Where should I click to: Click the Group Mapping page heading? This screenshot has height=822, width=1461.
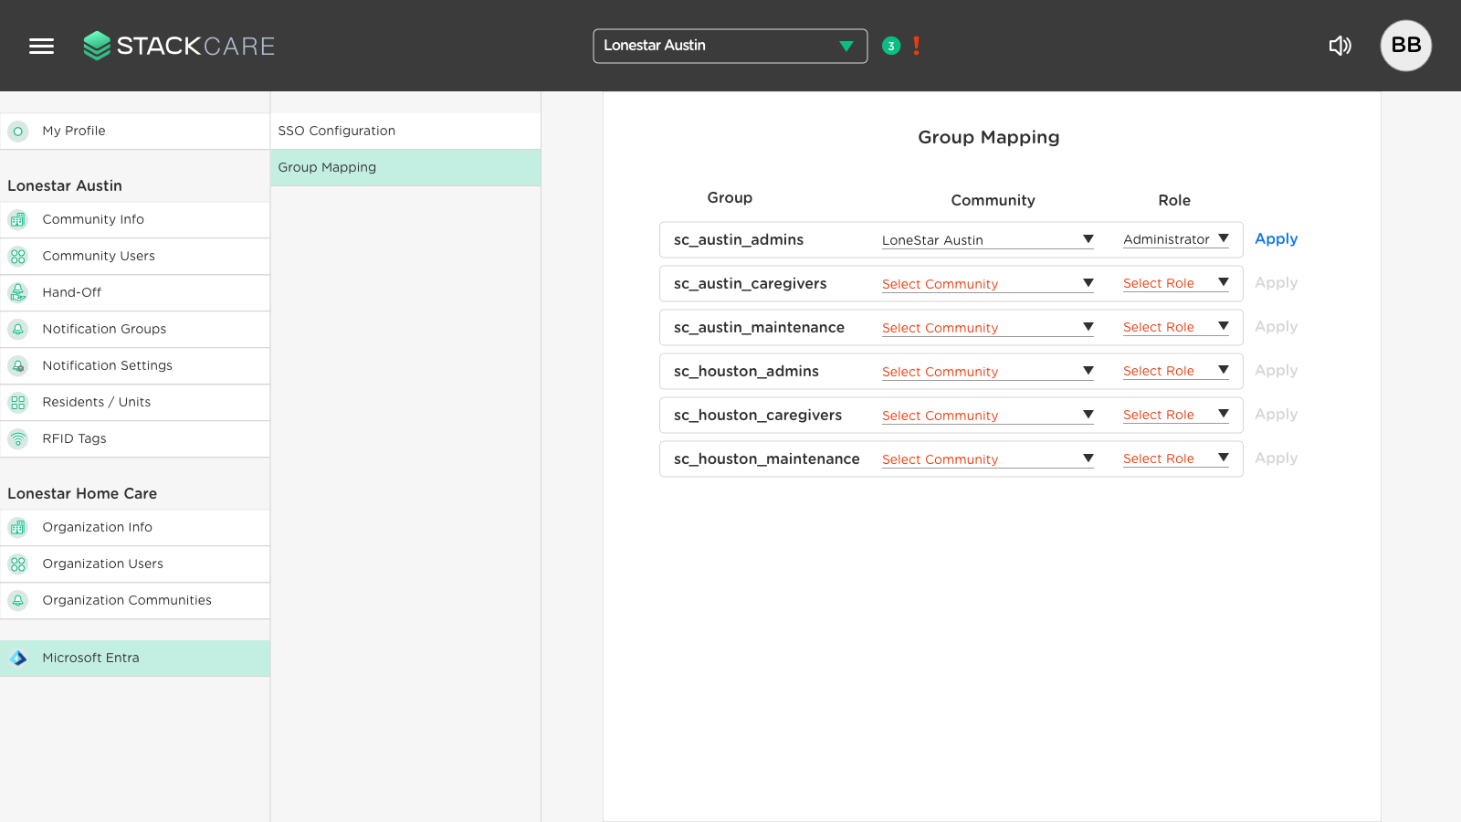989,138
